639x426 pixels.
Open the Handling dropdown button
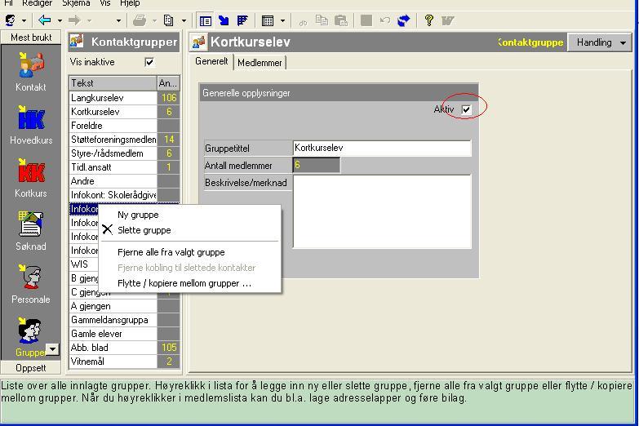tap(600, 42)
